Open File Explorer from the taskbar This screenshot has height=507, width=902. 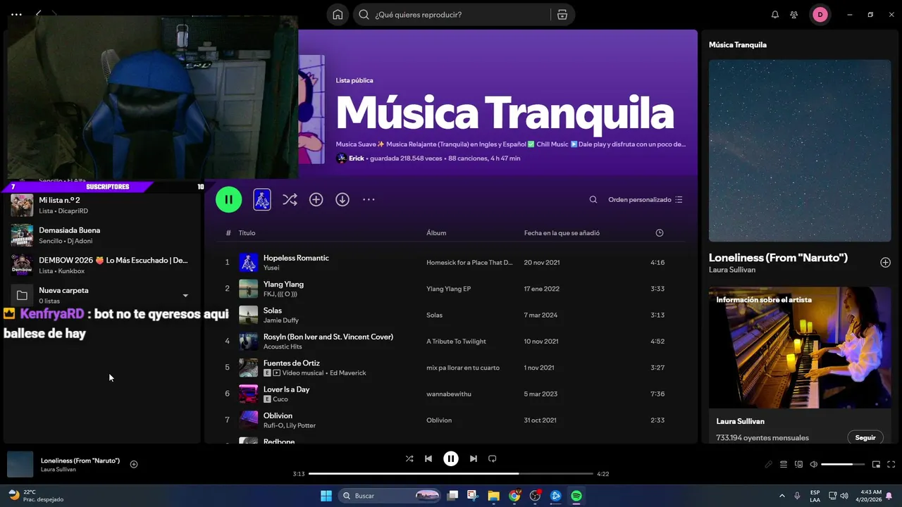pos(493,496)
